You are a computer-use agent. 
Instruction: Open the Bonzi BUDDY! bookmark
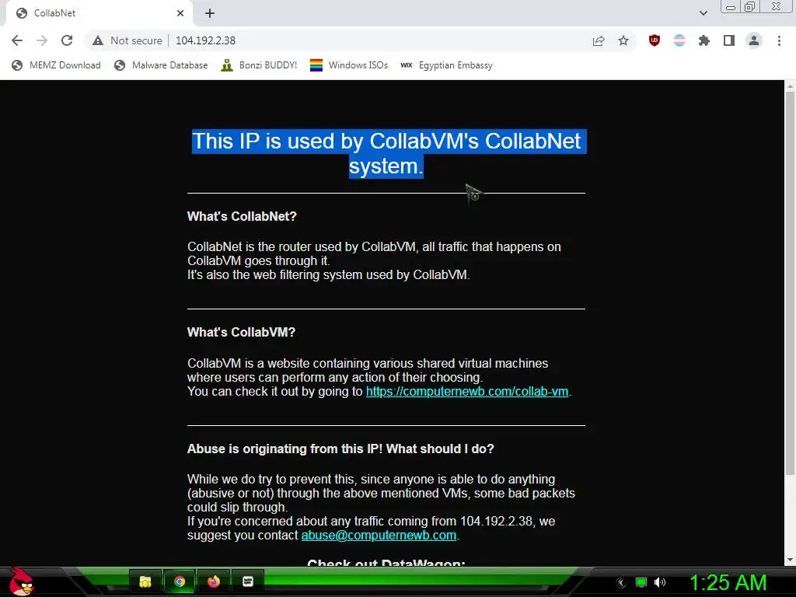click(x=259, y=65)
